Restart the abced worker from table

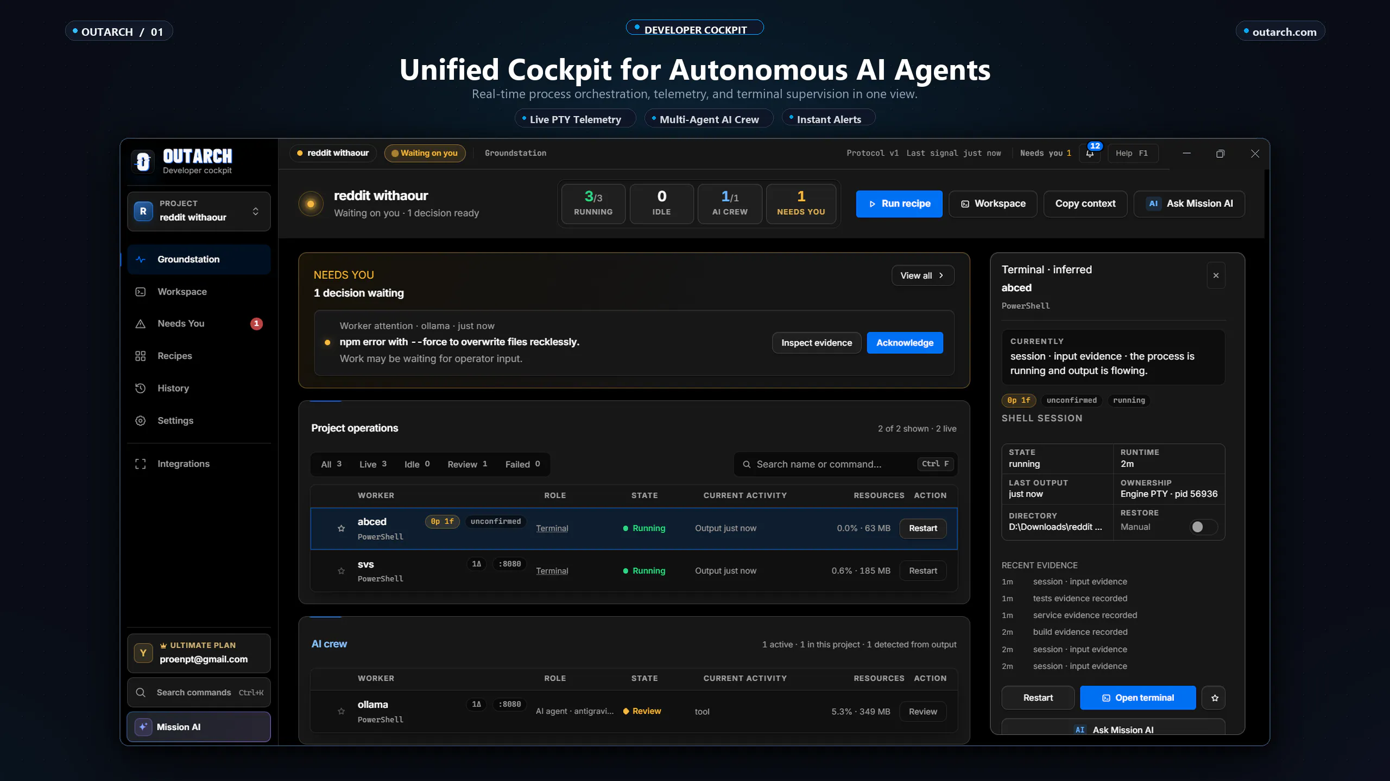[923, 528]
